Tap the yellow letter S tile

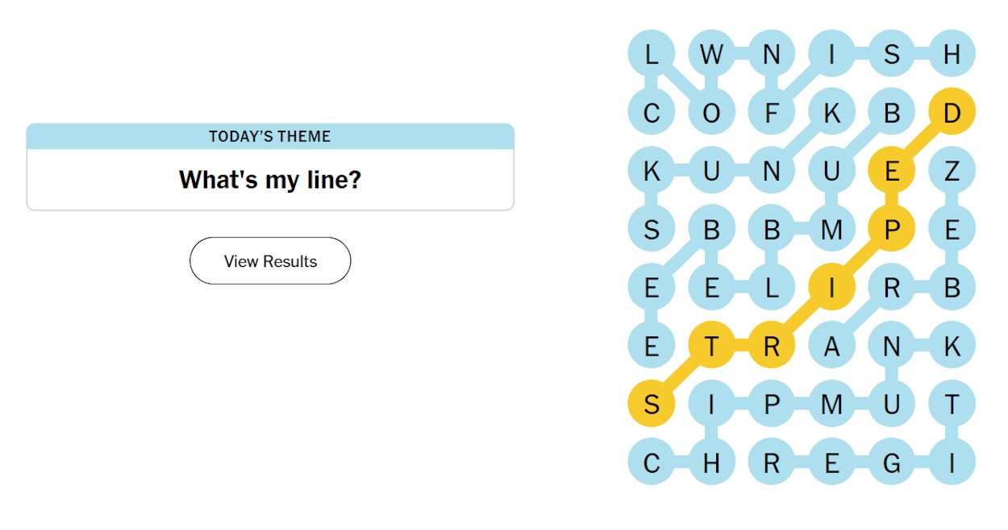[x=652, y=404]
